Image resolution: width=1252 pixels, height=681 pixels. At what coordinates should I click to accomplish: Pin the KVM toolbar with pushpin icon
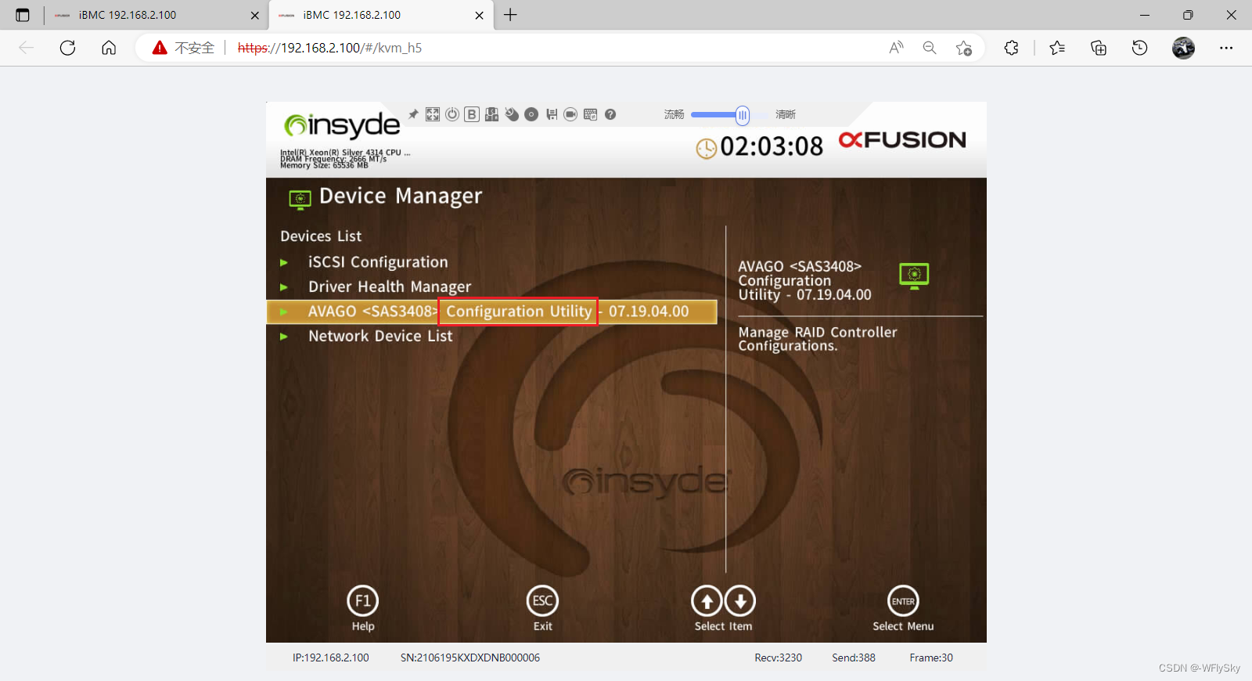click(x=413, y=114)
